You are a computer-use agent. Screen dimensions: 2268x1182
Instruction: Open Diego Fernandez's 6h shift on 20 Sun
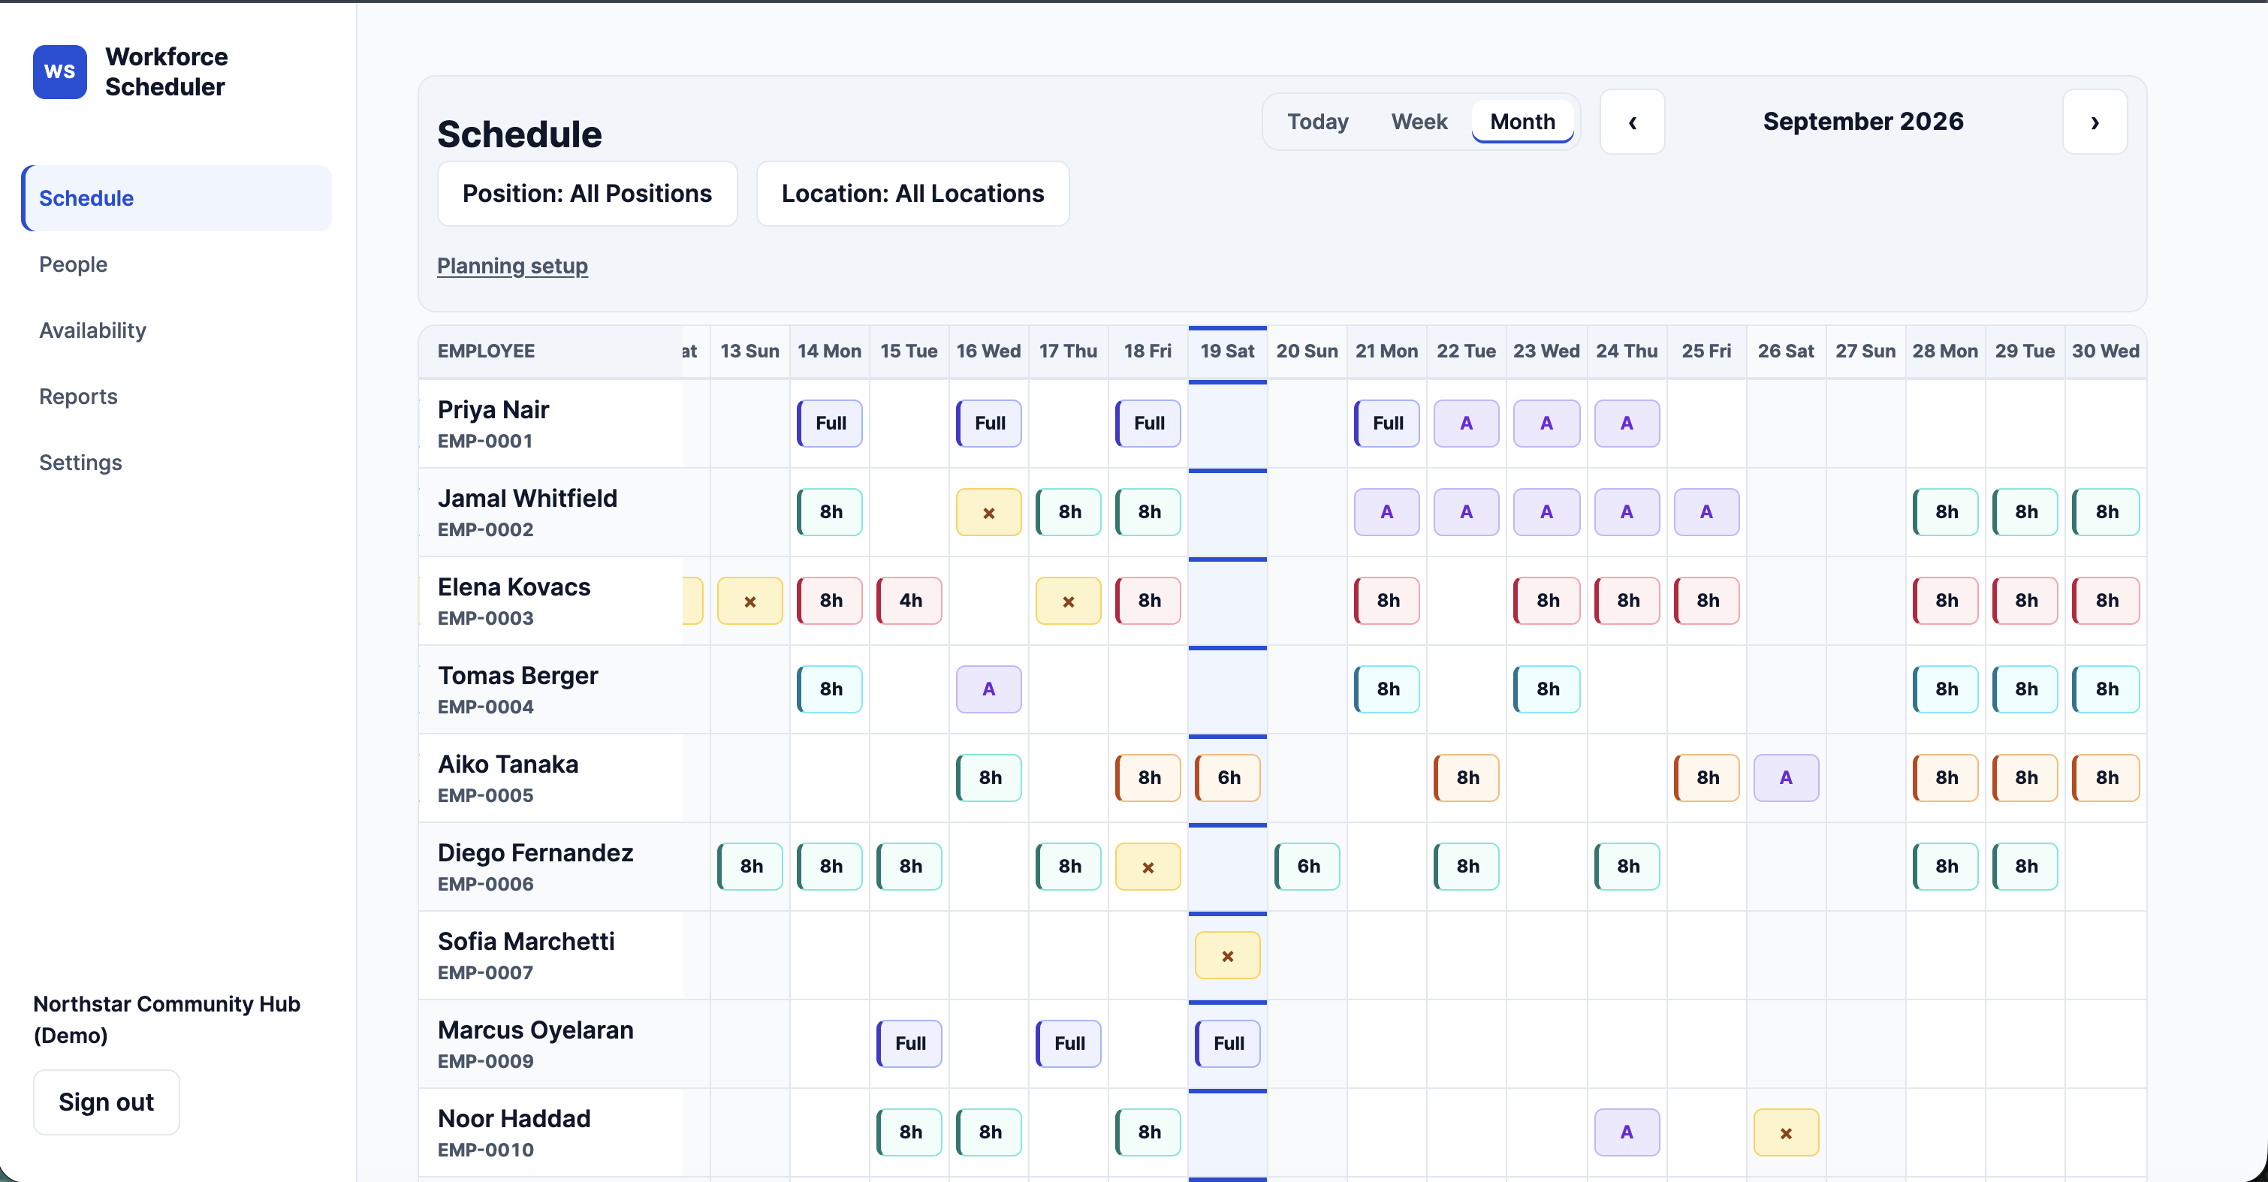pyautogui.click(x=1307, y=867)
